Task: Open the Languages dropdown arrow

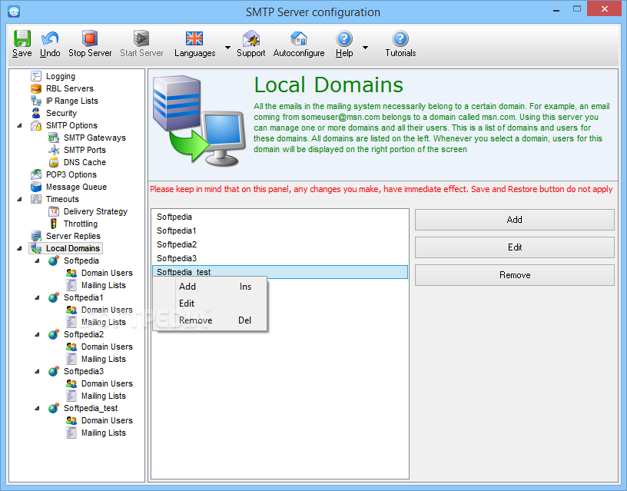Action: click(227, 47)
